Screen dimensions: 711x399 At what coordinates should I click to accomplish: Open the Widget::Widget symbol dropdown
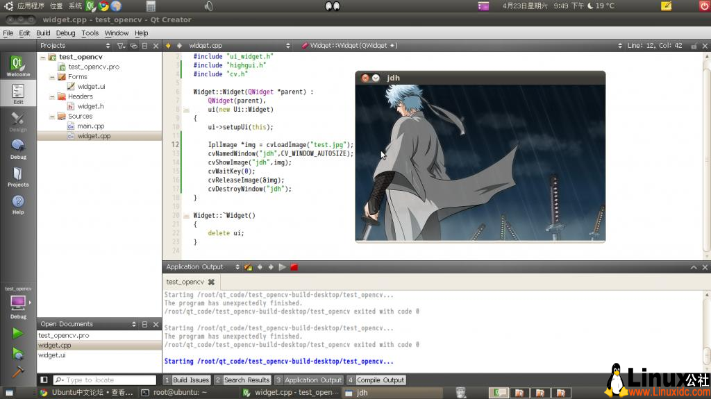462,46
